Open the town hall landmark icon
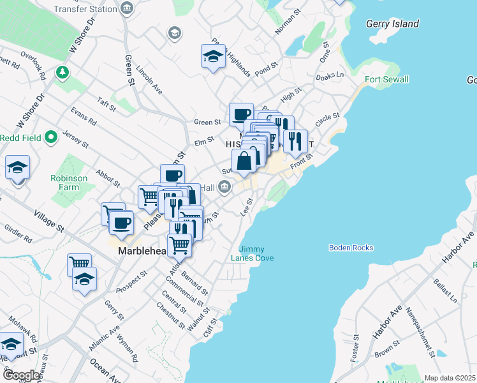This screenshot has width=477, height=383. click(x=224, y=188)
